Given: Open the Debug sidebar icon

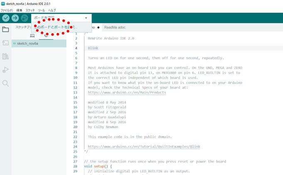Looking at the screenshot, I should [x=5, y=70].
